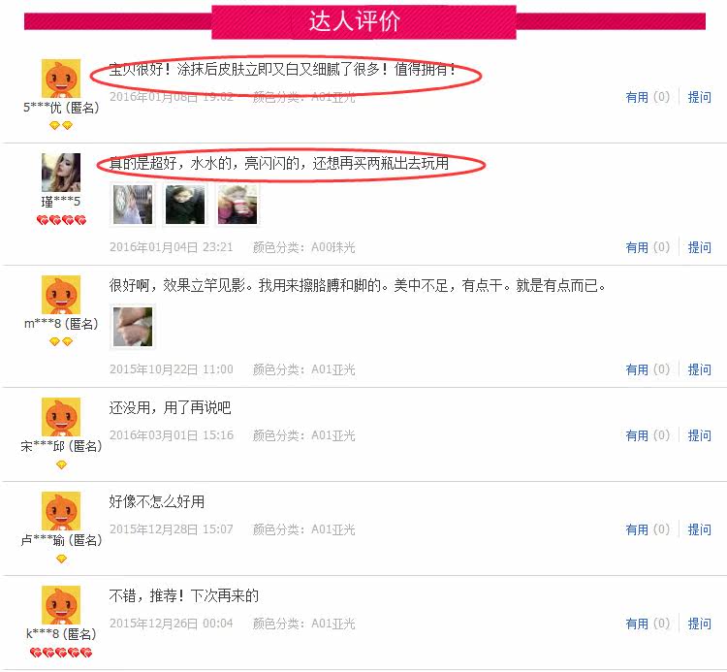Open the first photo in 瑾***5's review
The height and width of the screenshot is (672, 727).
pyautogui.click(x=133, y=205)
